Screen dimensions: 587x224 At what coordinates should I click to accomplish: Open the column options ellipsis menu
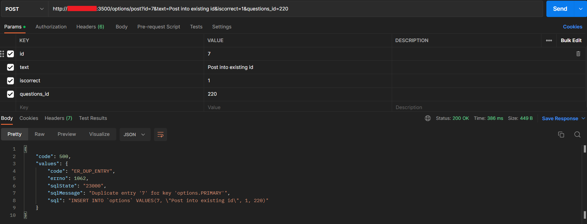pos(549,40)
